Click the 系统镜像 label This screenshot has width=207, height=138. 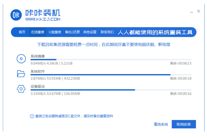38,56
